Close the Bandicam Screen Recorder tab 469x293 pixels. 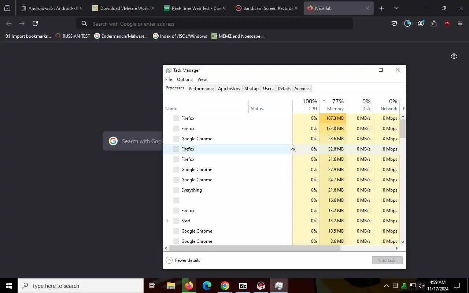point(296,8)
